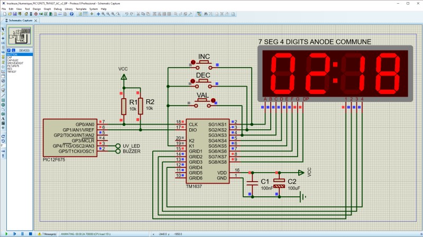The height and width of the screenshot is (237, 423).
Task: Select the 2D line drawing tool
Action: click(x=3, y=96)
